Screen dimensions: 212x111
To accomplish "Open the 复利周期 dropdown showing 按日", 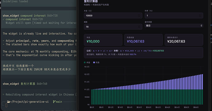I will tap(174, 26).
